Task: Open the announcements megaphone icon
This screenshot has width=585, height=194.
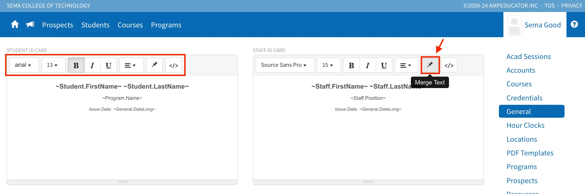Action: pos(30,25)
